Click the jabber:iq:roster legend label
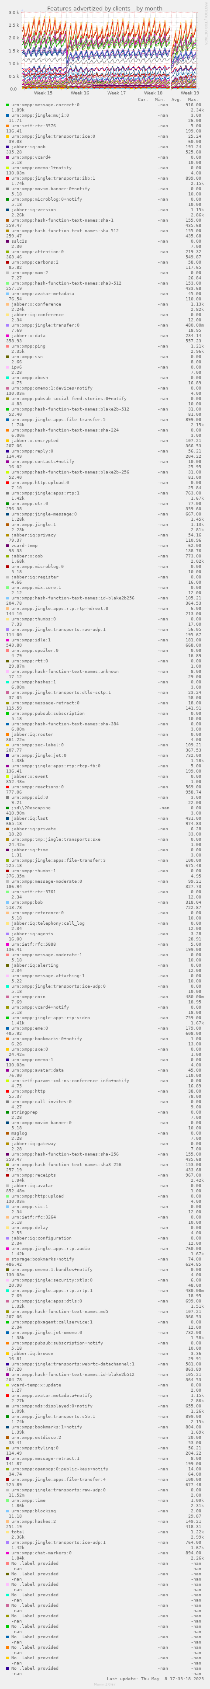This screenshot has height=1689, width=210. tap(32, 735)
